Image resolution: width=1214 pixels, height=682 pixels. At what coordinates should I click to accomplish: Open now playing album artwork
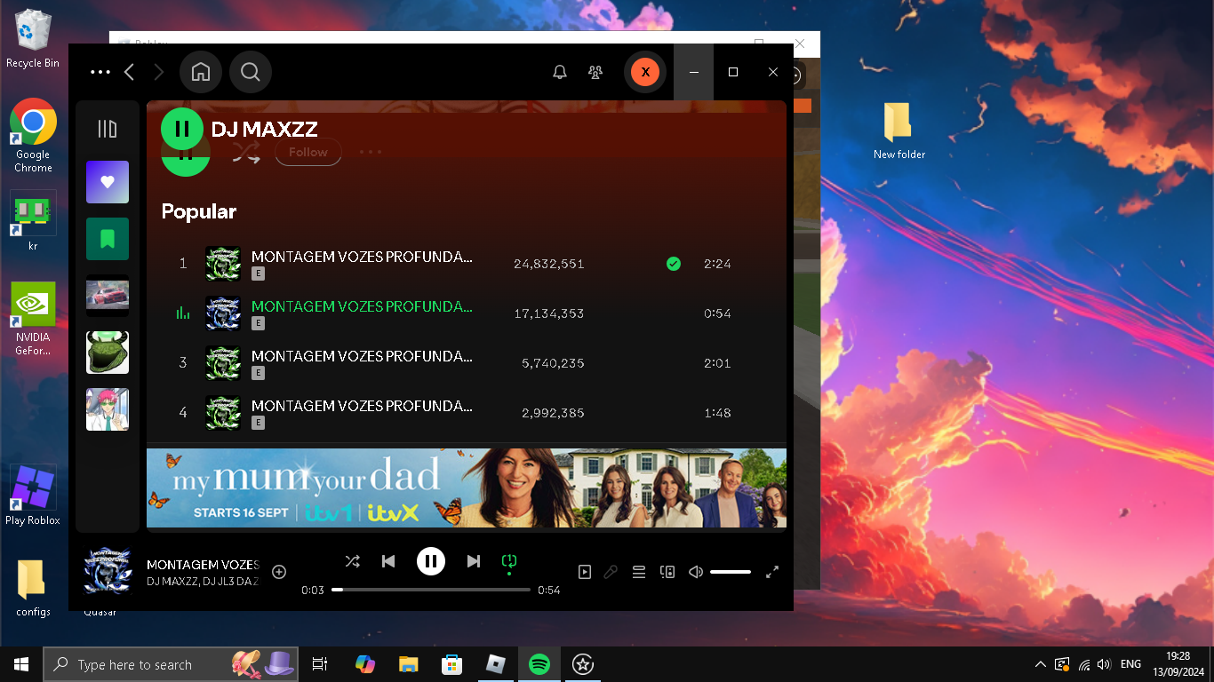pyautogui.click(x=108, y=571)
